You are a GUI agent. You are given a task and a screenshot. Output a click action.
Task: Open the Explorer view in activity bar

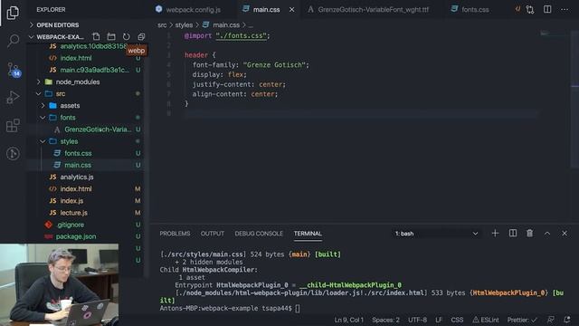pos(13,13)
